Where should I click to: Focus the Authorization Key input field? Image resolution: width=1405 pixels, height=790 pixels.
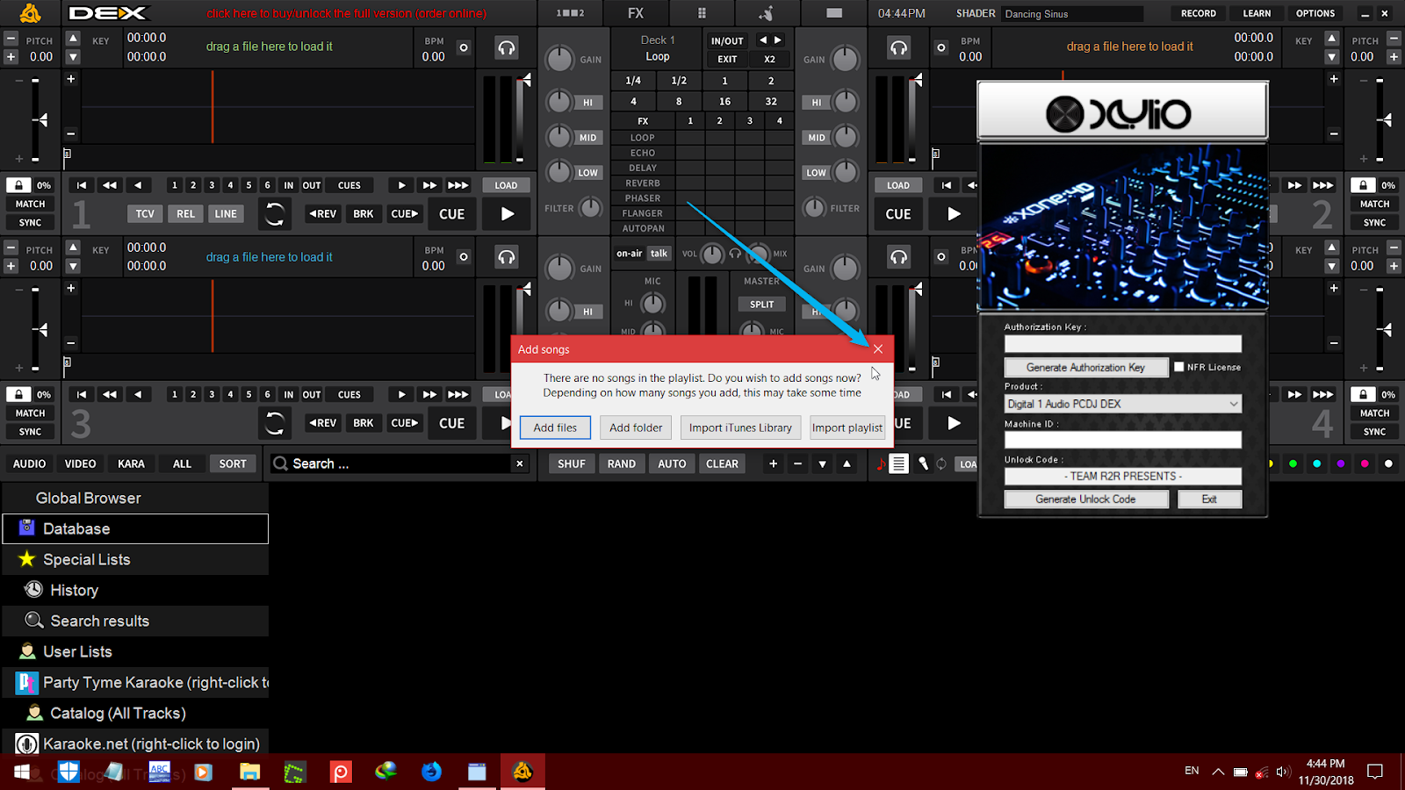pos(1123,343)
